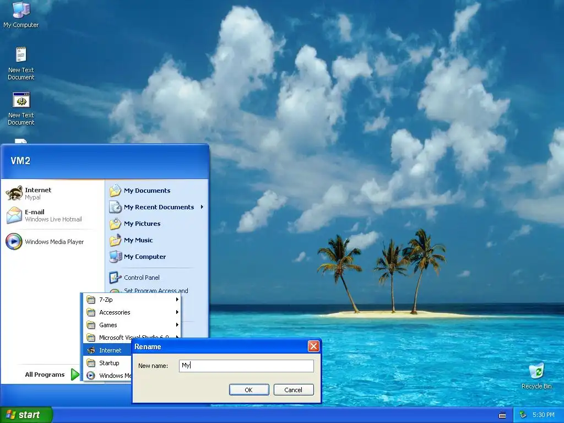Open My Pictures from start menu
Image resolution: width=564 pixels, height=423 pixels.
142,224
